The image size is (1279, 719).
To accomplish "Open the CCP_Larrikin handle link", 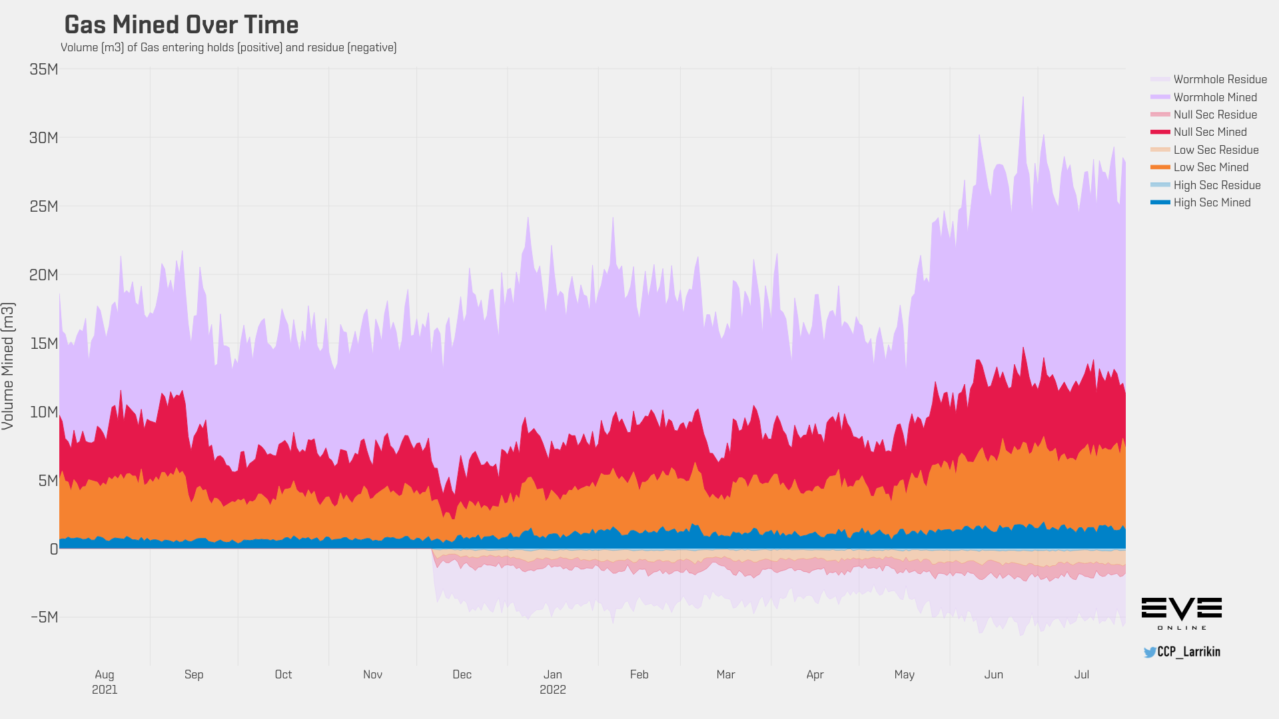I will pyautogui.click(x=1188, y=652).
